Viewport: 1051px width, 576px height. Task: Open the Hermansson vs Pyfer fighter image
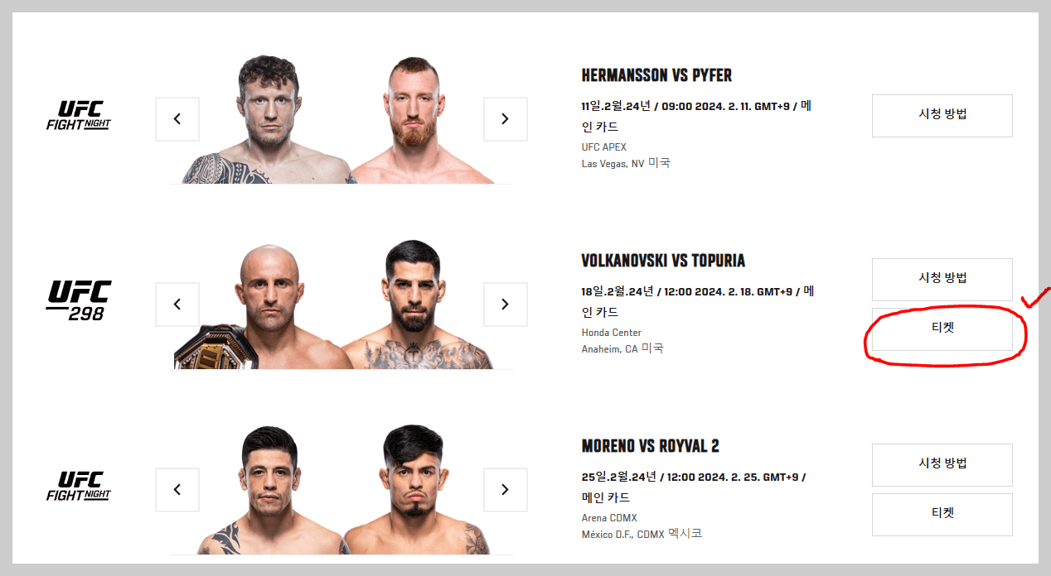341,116
